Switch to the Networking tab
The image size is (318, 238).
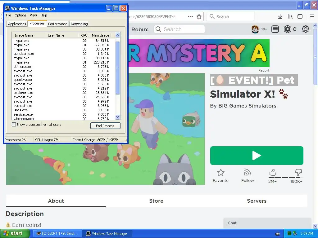coord(79,24)
